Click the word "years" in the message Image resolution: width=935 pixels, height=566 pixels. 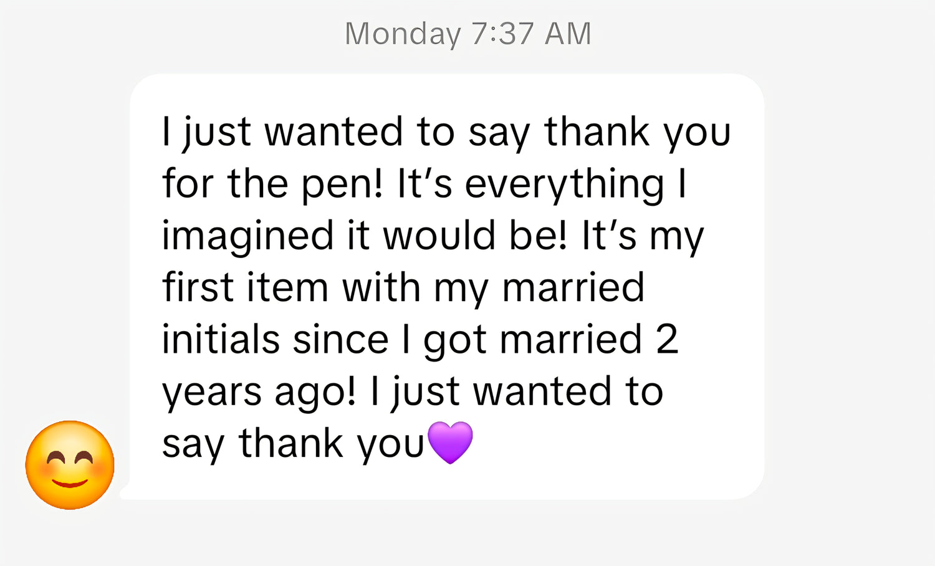(212, 393)
